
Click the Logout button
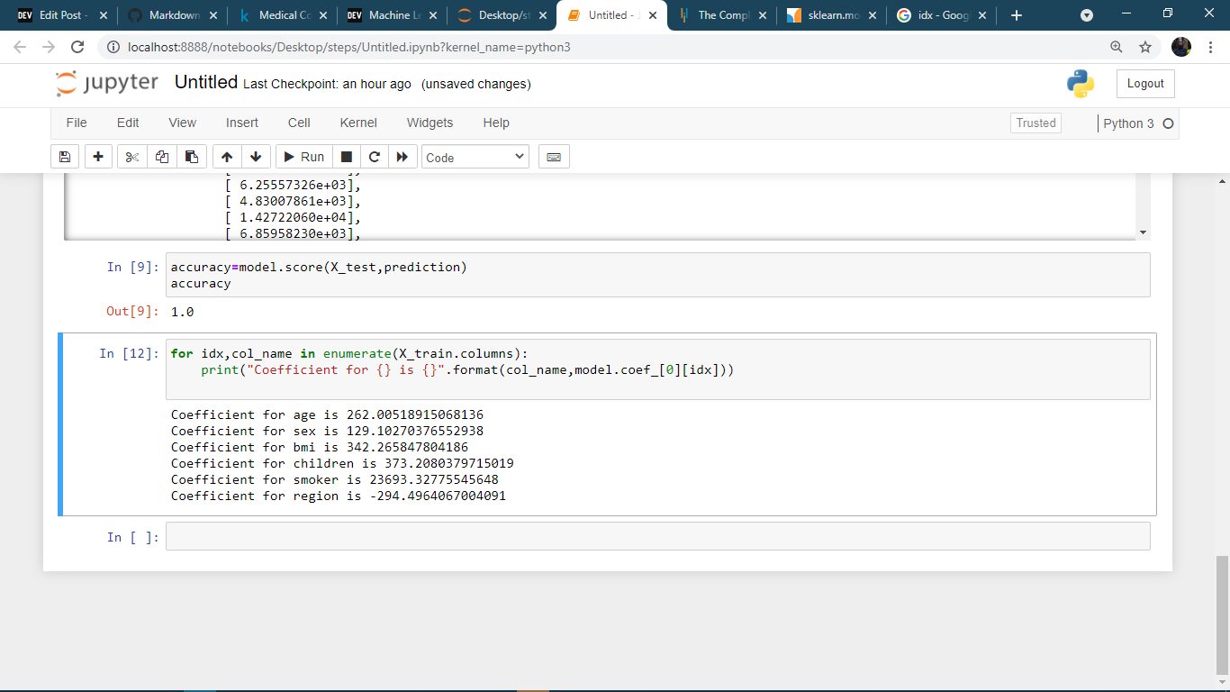pos(1145,83)
